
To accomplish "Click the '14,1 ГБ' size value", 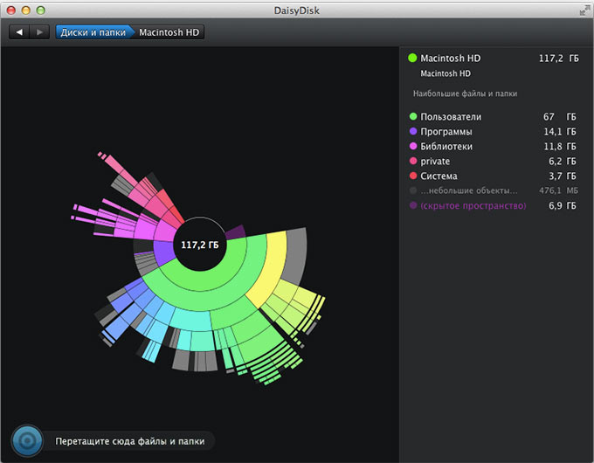I will (560, 131).
